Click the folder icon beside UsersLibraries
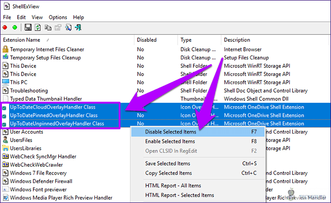The width and height of the screenshot is (331, 203). (x=5, y=148)
